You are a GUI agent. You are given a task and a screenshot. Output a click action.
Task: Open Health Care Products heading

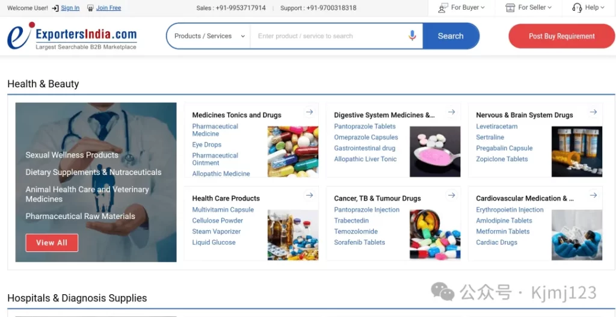[226, 199]
